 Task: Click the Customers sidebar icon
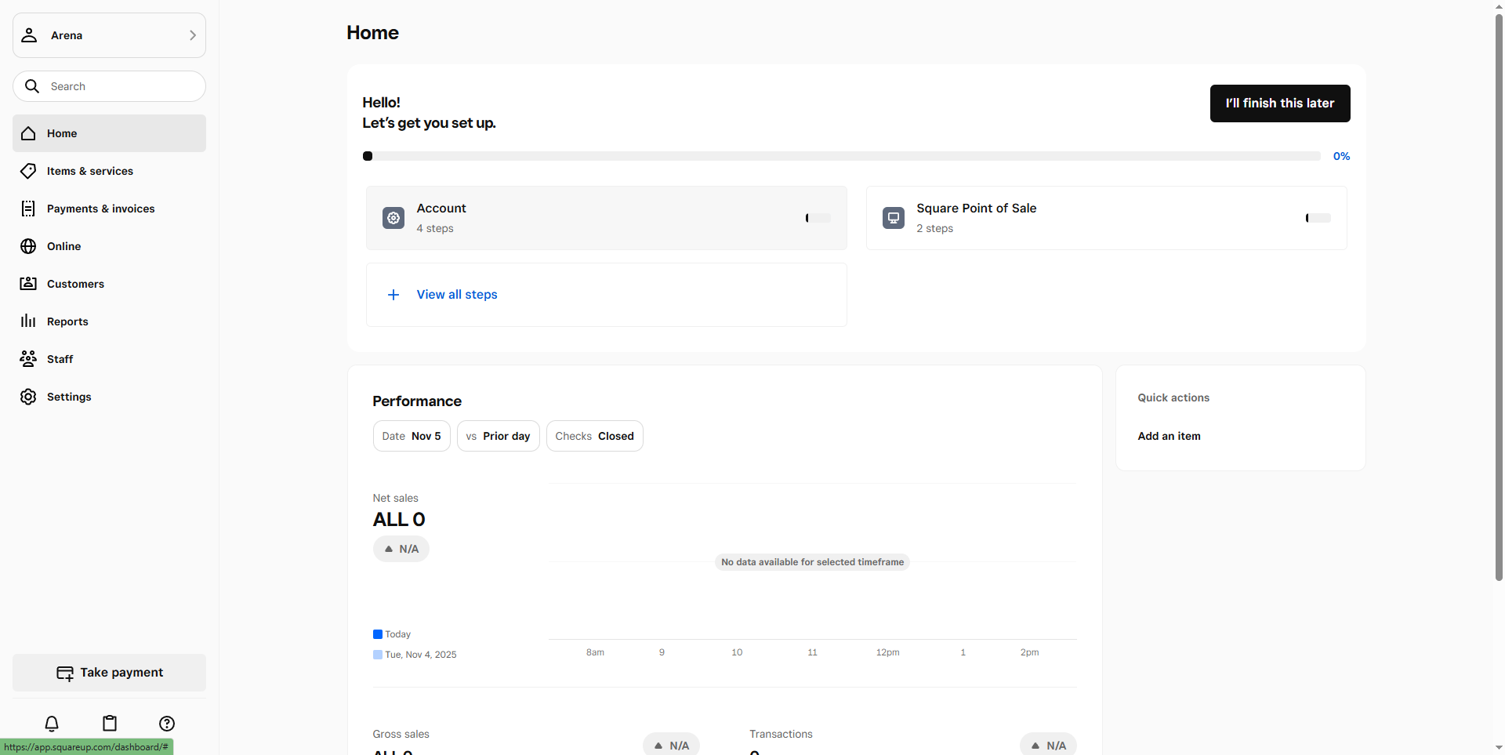click(x=28, y=283)
